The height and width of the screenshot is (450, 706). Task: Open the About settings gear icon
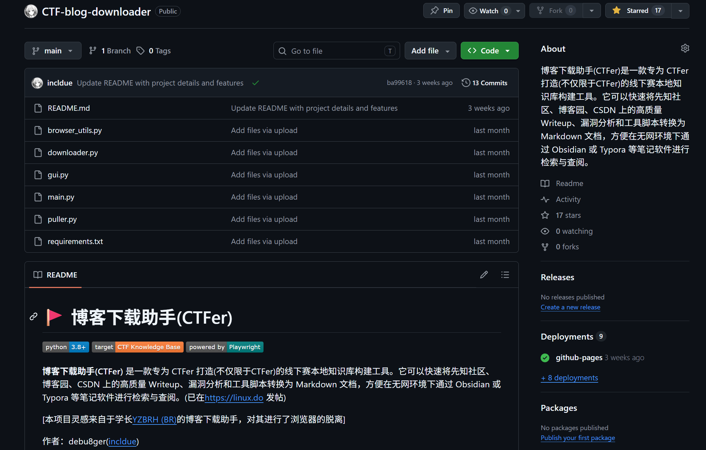tap(685, 48)
